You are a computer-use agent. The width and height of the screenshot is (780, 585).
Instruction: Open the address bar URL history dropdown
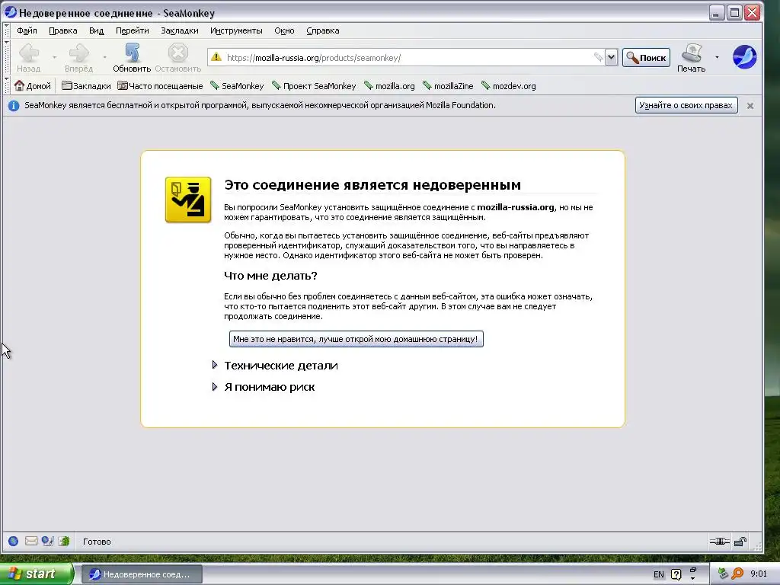tap(611, 57)
